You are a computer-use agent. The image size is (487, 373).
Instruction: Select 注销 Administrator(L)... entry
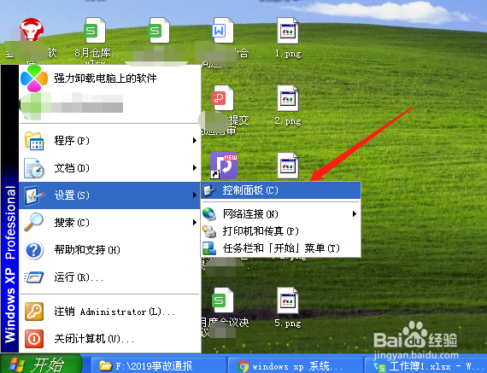pyautogui.click(x=109, y=312)
